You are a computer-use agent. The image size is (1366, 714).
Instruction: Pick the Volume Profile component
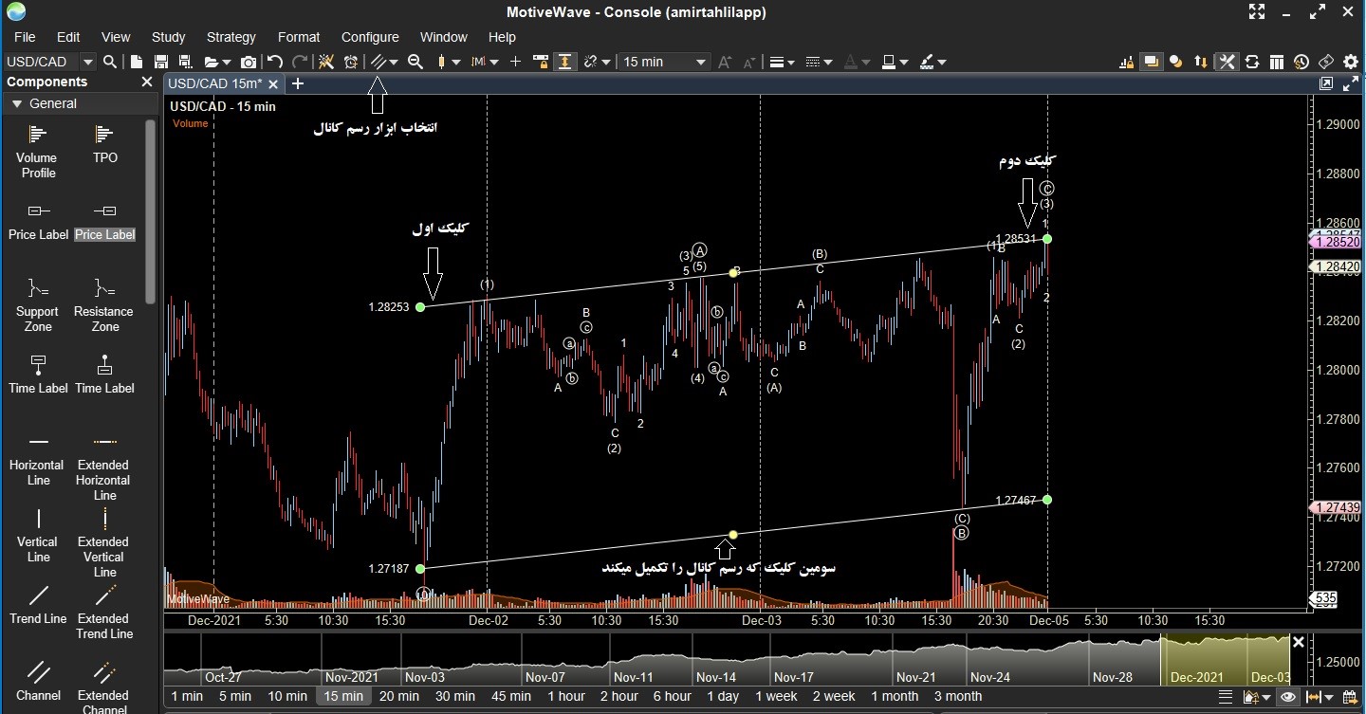[38, 151]
